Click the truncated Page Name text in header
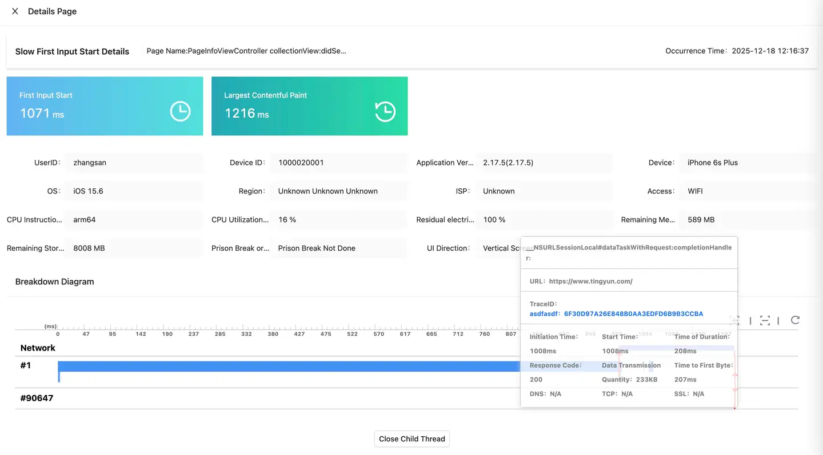 point(246,51)
